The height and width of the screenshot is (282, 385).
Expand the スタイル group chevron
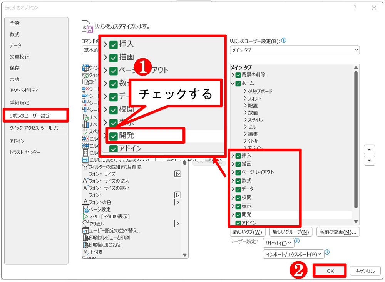245,120
